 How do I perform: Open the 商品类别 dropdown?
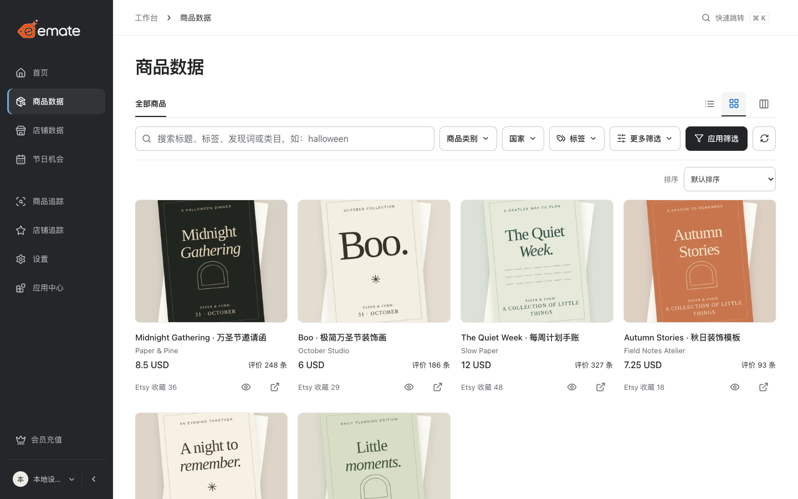(x=468, y=139)
